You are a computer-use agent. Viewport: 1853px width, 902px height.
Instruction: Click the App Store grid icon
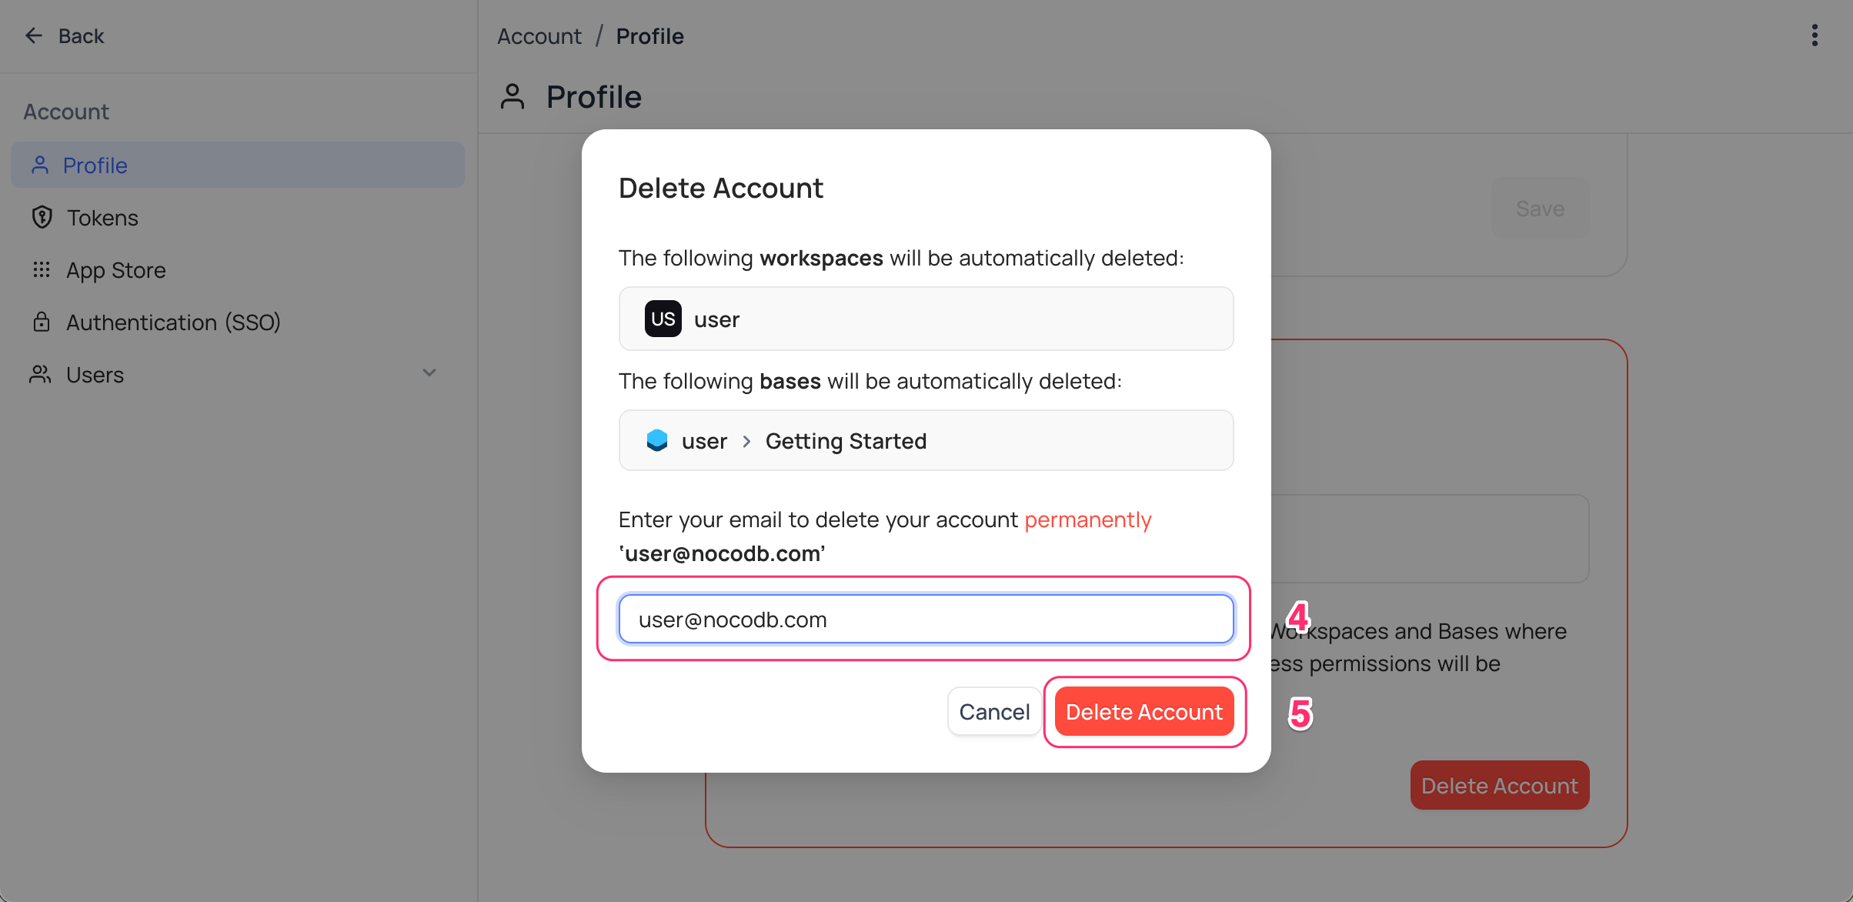click(x=42, y=269)
